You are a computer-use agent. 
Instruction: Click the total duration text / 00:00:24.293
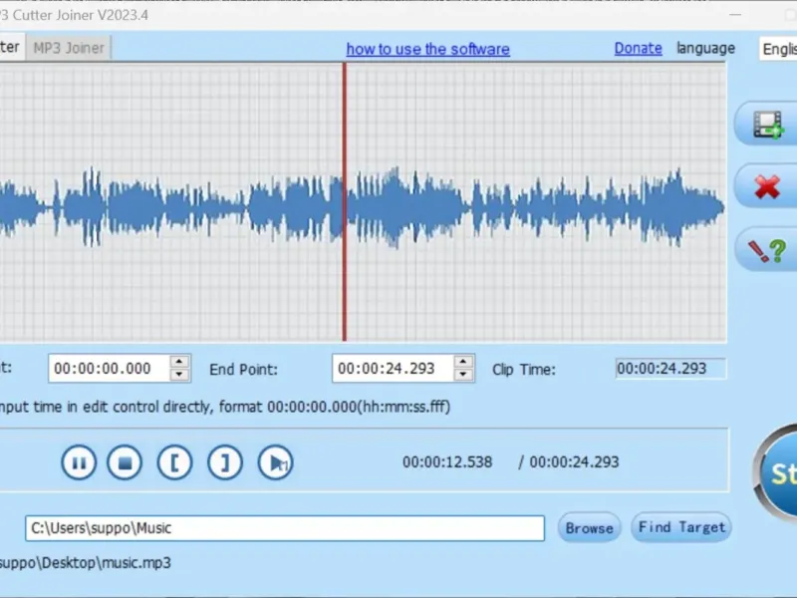[568, 462]
